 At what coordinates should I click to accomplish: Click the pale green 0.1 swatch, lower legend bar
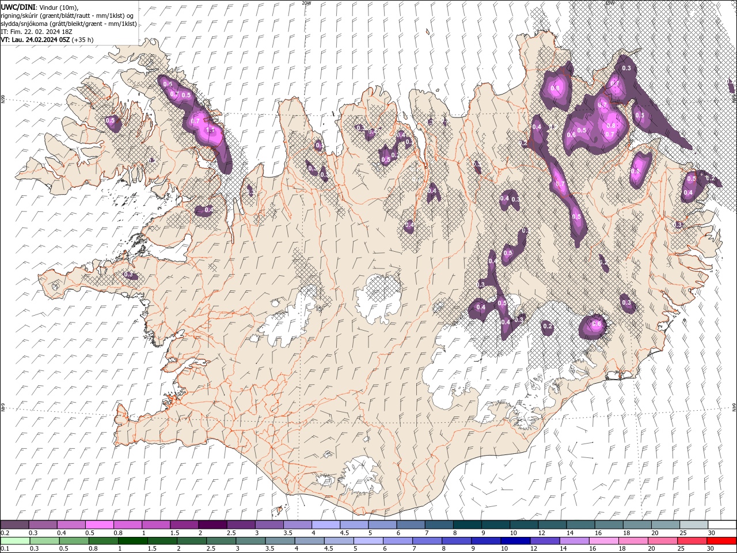[15, 541]
